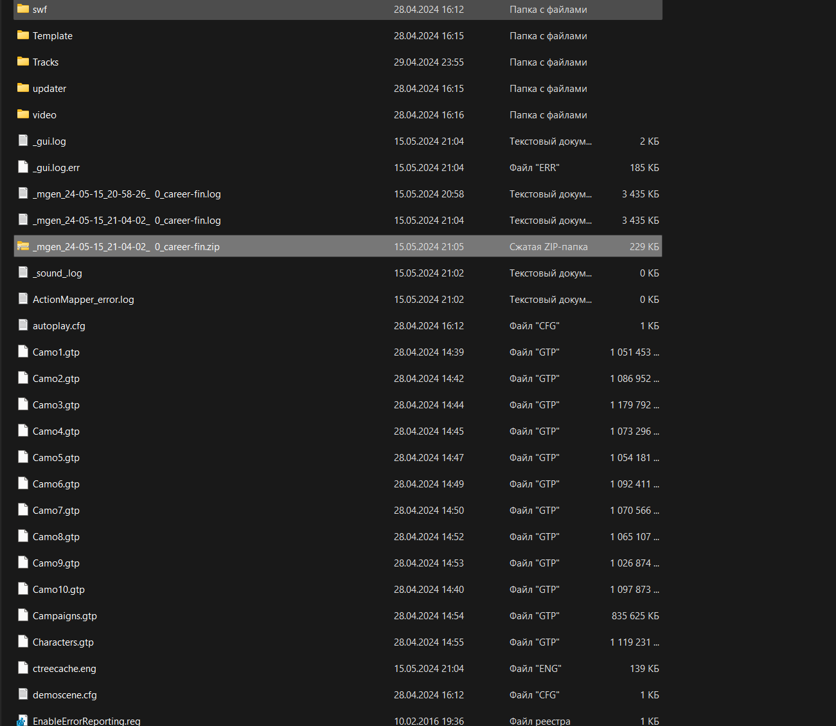Click the Camo8.gtp file icon
The image size is (836, 726).
[23, 536]
